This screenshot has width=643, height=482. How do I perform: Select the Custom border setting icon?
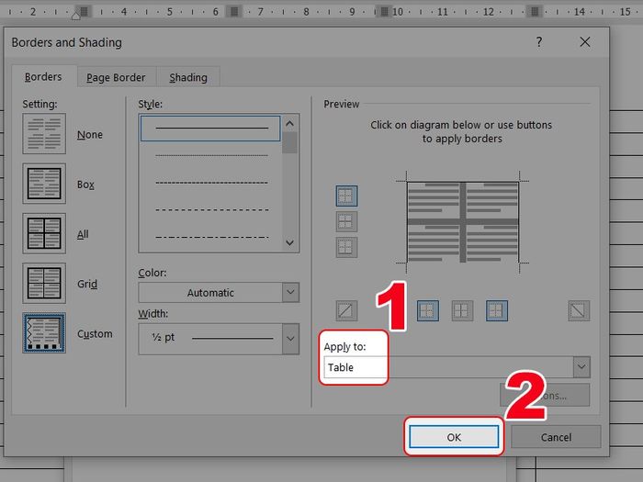click(44, 333)
